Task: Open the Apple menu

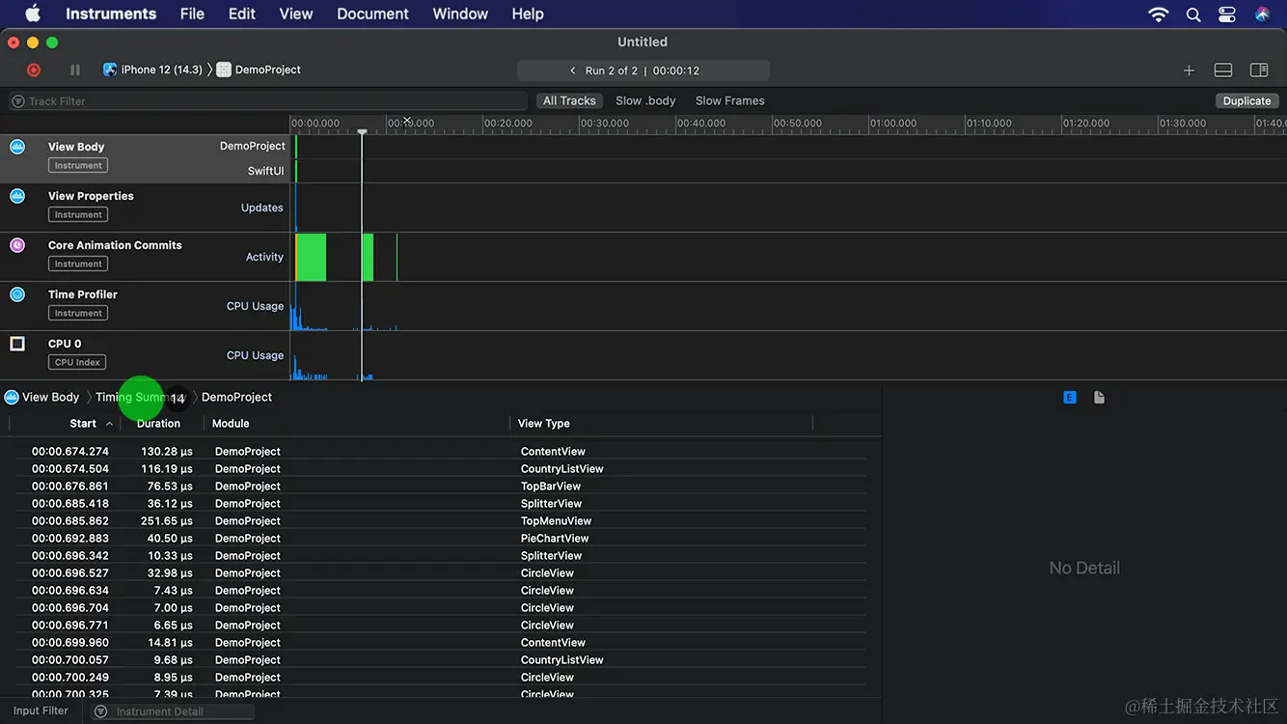Action: (32, 14)
